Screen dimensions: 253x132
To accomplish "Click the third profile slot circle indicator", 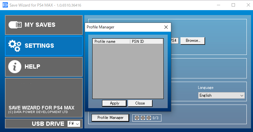I will coord(149,118).
